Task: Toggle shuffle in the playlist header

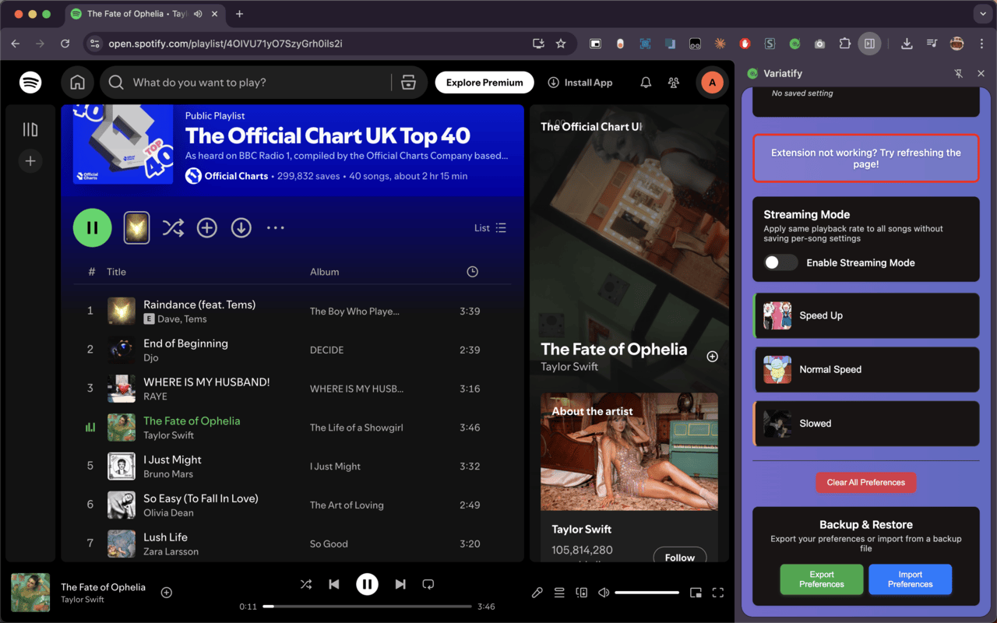Action: point(173,228)
